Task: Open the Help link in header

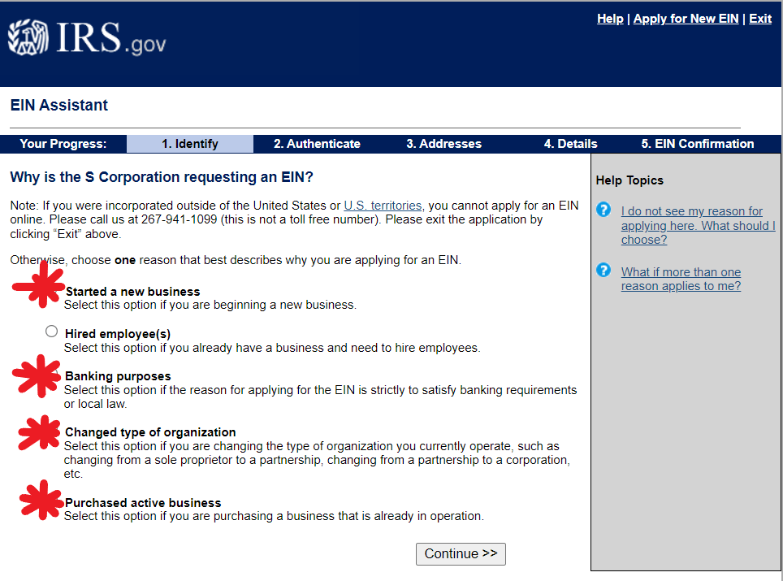Action: pyautogui.click(x=610, y=19)
